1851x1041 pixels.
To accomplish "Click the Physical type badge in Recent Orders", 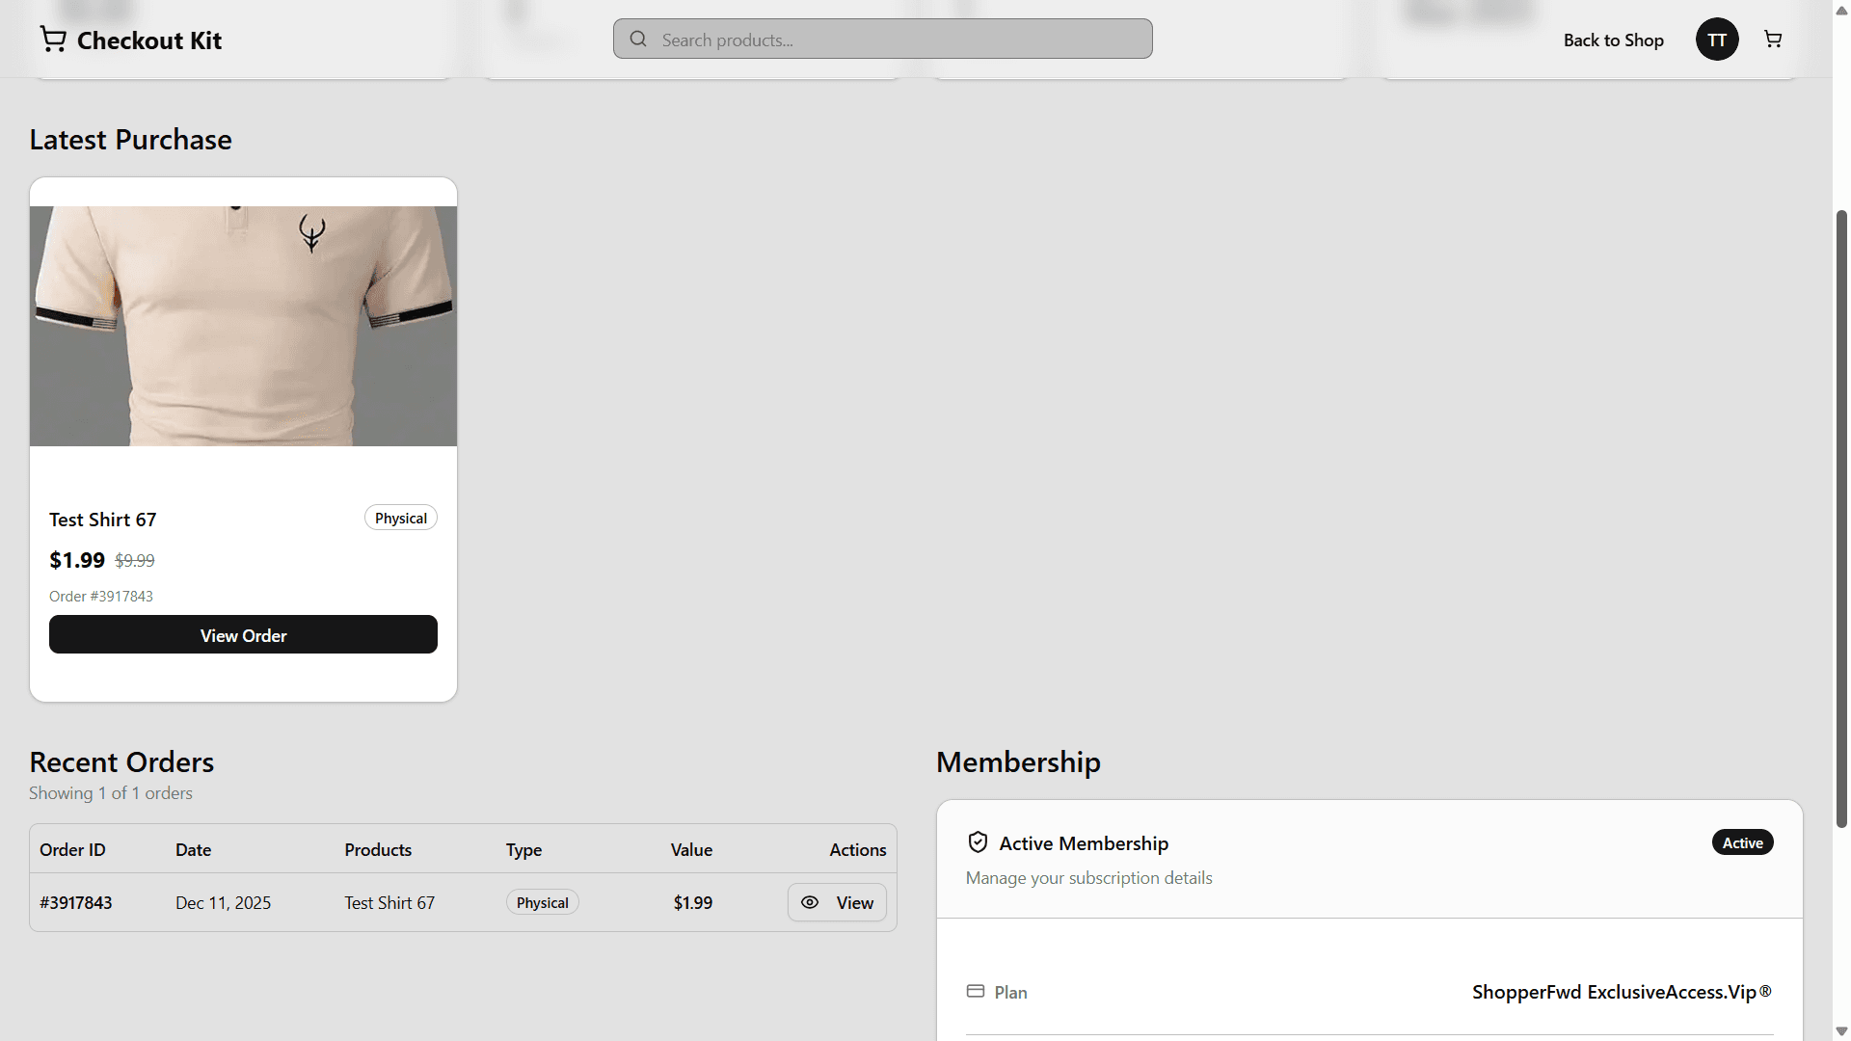I will tap(542, 902).
